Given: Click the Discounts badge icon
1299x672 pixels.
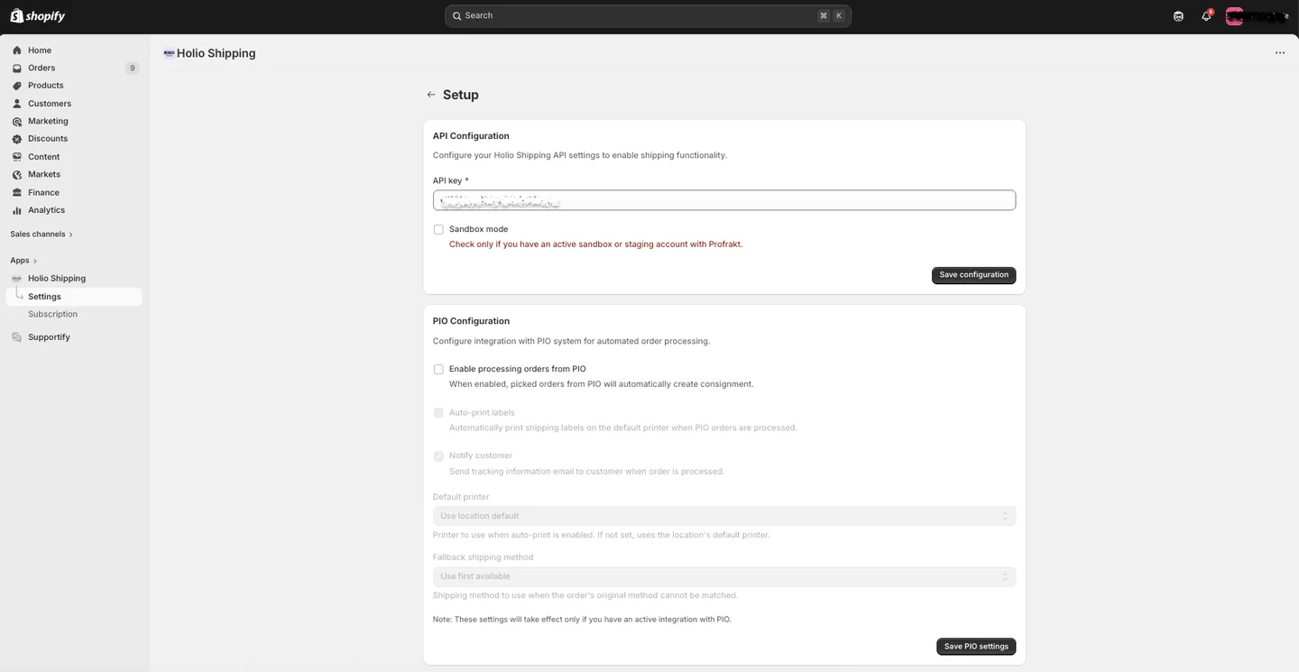Looking at the screenshot, I should pyautogui.click(x=16, y=139).
